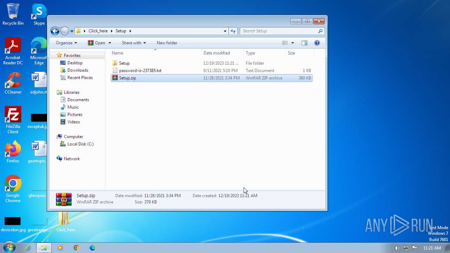Open Music library
Screen dimensions: 450x253
click(x=73, y=107)
